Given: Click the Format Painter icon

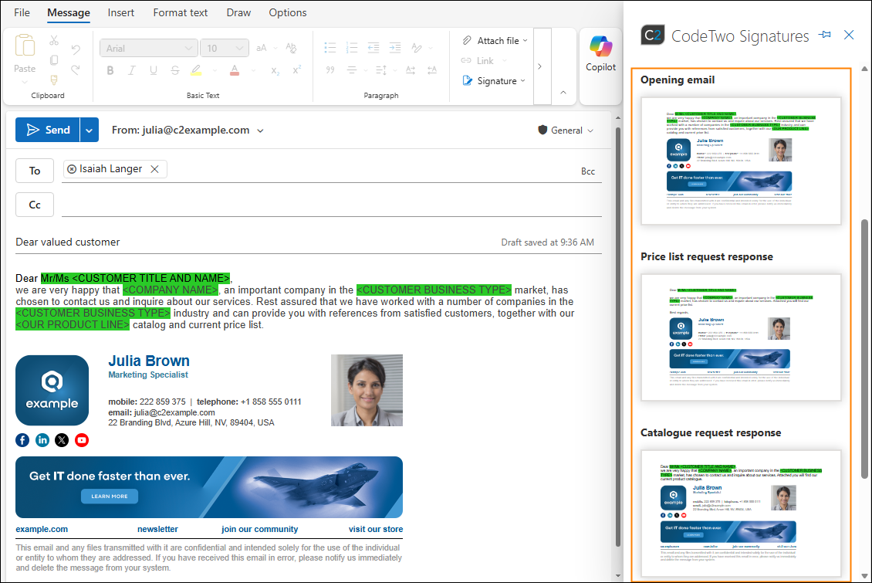Looking at the screenshot, I should coord(54,80).
